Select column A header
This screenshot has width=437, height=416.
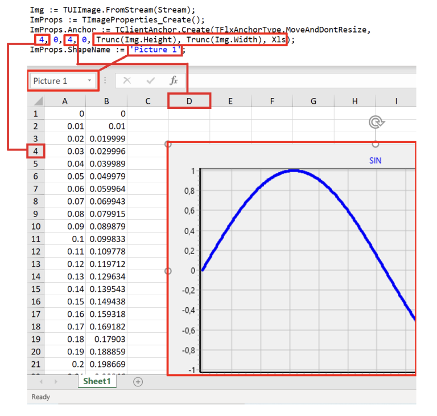[65, 101]
